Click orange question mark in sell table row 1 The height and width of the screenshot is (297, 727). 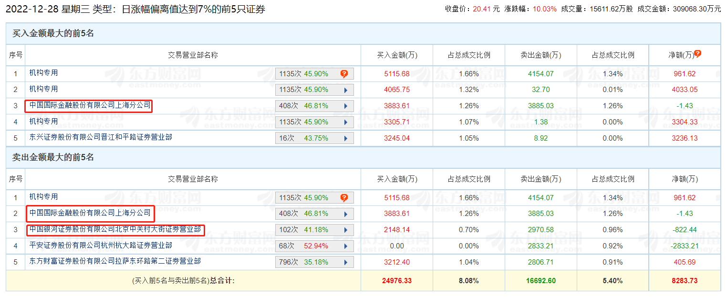click(x=344, y=198)
